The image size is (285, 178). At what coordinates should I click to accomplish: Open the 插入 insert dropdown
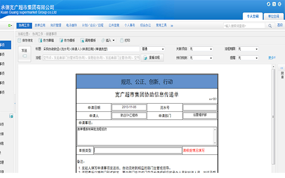(108, 40)
